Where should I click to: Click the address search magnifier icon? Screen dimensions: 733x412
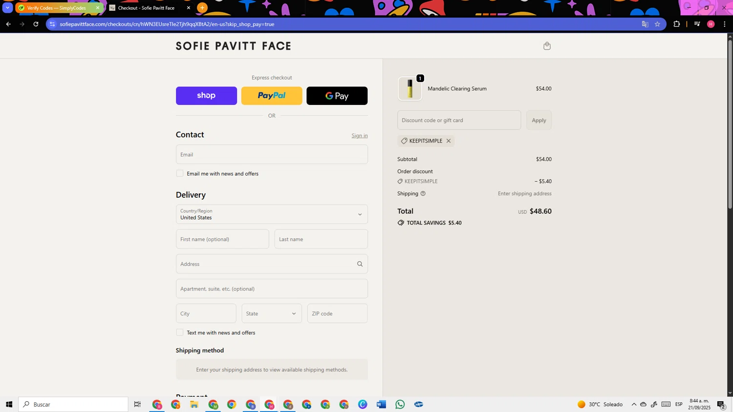coord(360,264)
